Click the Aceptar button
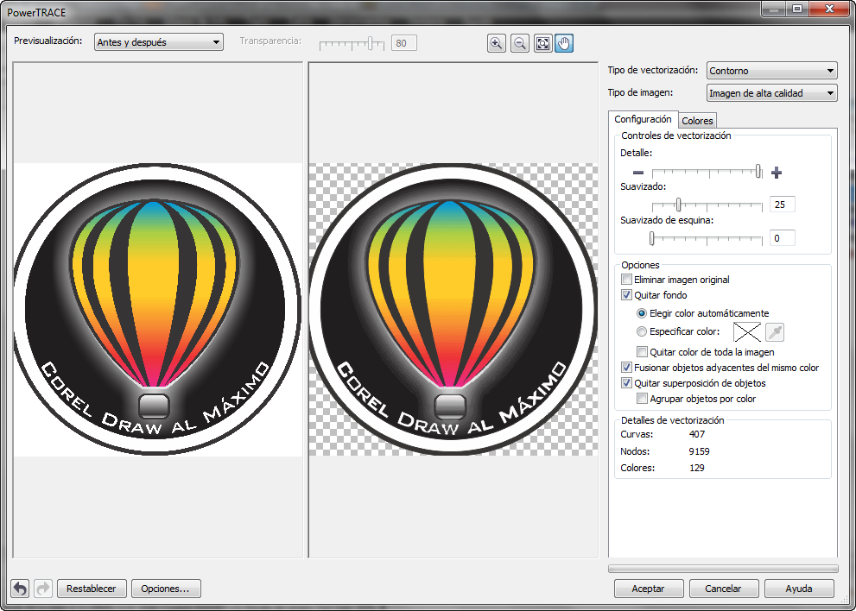The image size is (856, 611). [649, 588]
